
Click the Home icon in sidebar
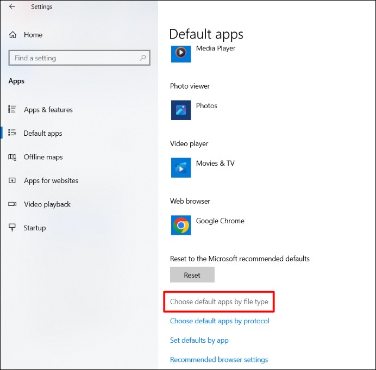pos(13,35)
